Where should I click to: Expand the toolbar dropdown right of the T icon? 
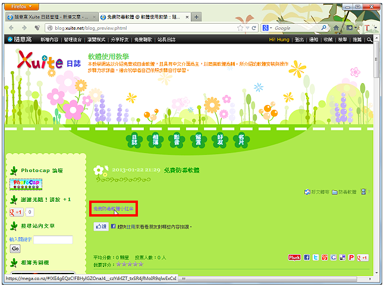(x=376, y=28)
